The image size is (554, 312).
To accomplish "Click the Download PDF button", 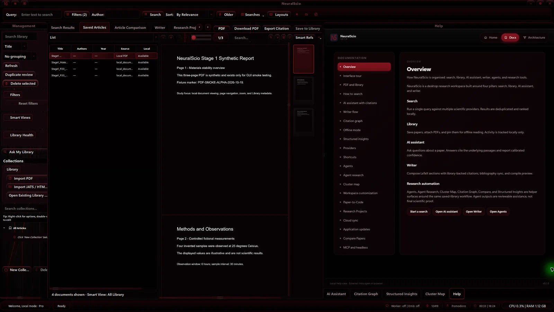I will (247, 28).
